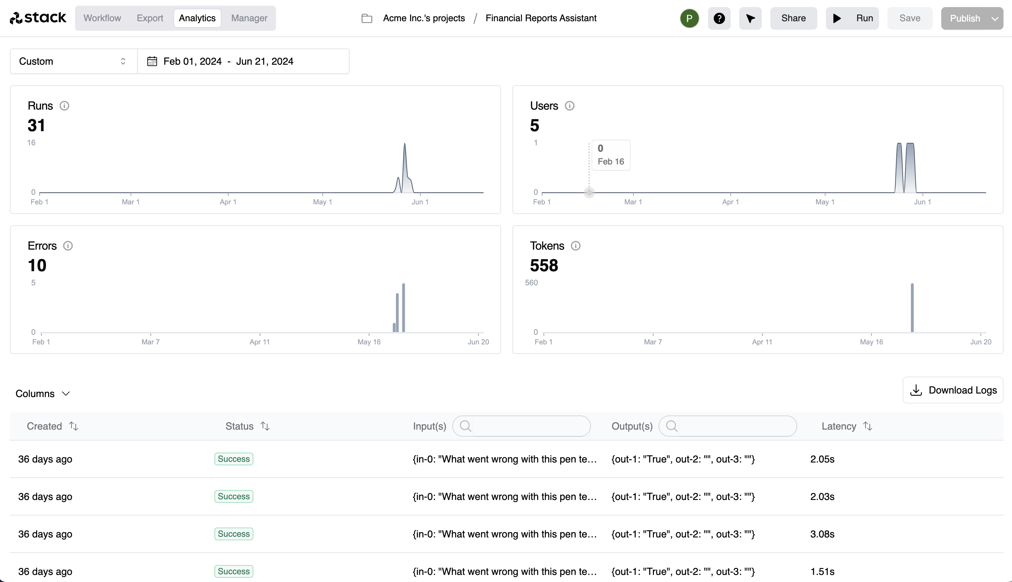1012x582 pixels.
Task: Open the green P user avatar
Action: point(689,18)
